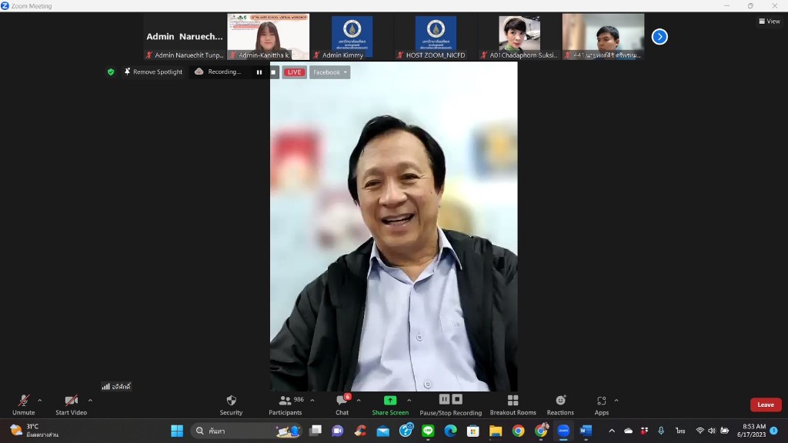788x443 pixels.
Task: Open Word in taskbar
Action: 586,431
